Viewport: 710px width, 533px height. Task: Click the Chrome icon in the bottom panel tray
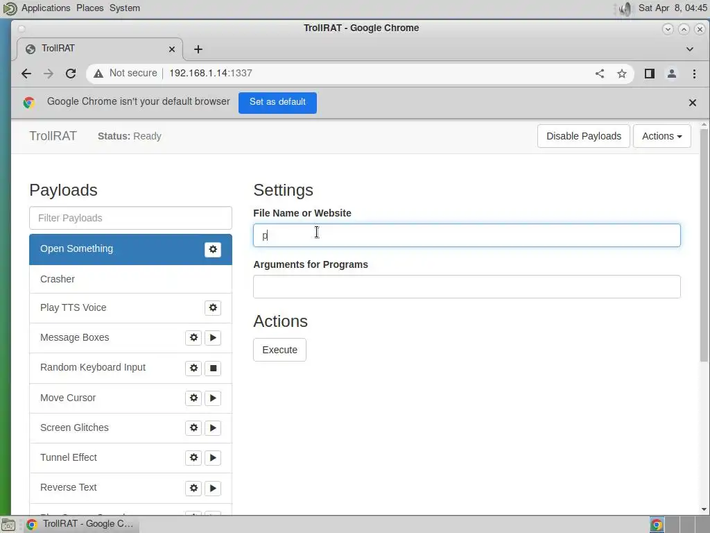point(657,525)
